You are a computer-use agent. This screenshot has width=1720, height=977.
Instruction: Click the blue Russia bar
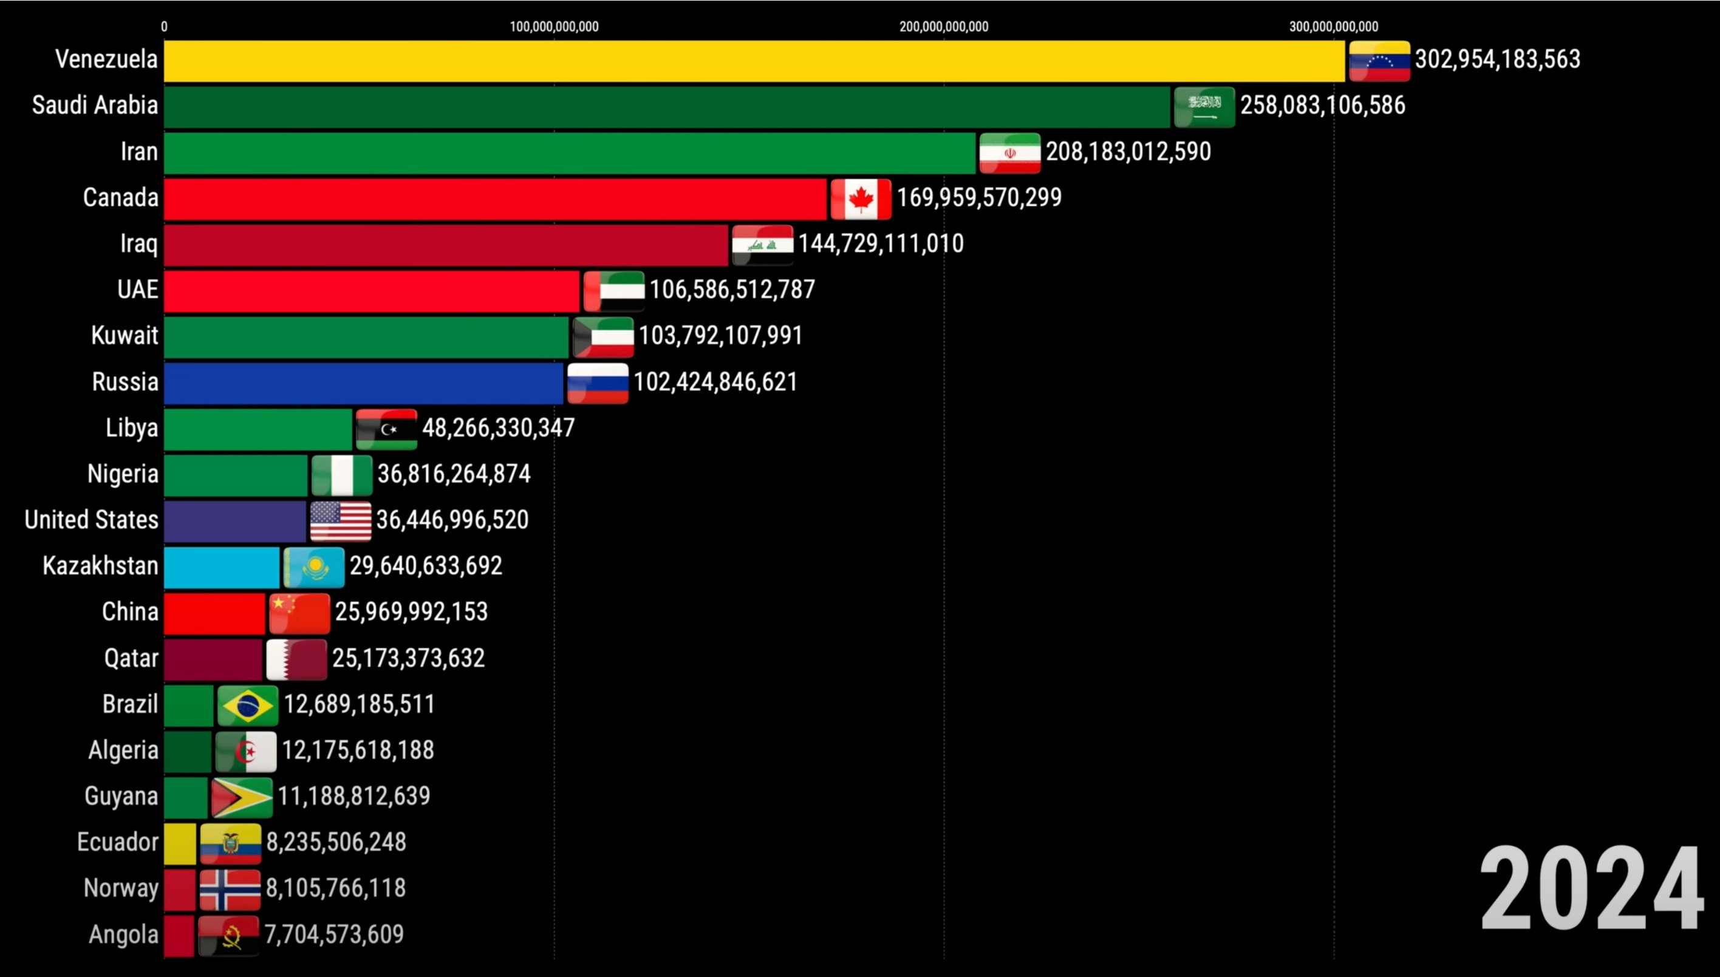[363, 383]
